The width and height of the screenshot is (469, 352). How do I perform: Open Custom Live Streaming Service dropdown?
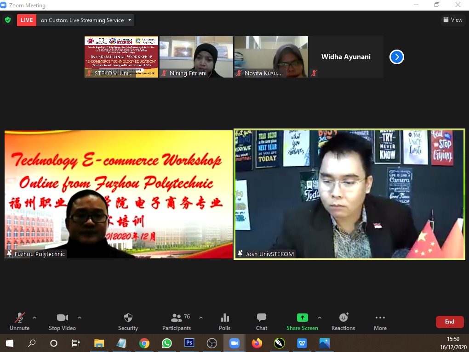(86, 20)
